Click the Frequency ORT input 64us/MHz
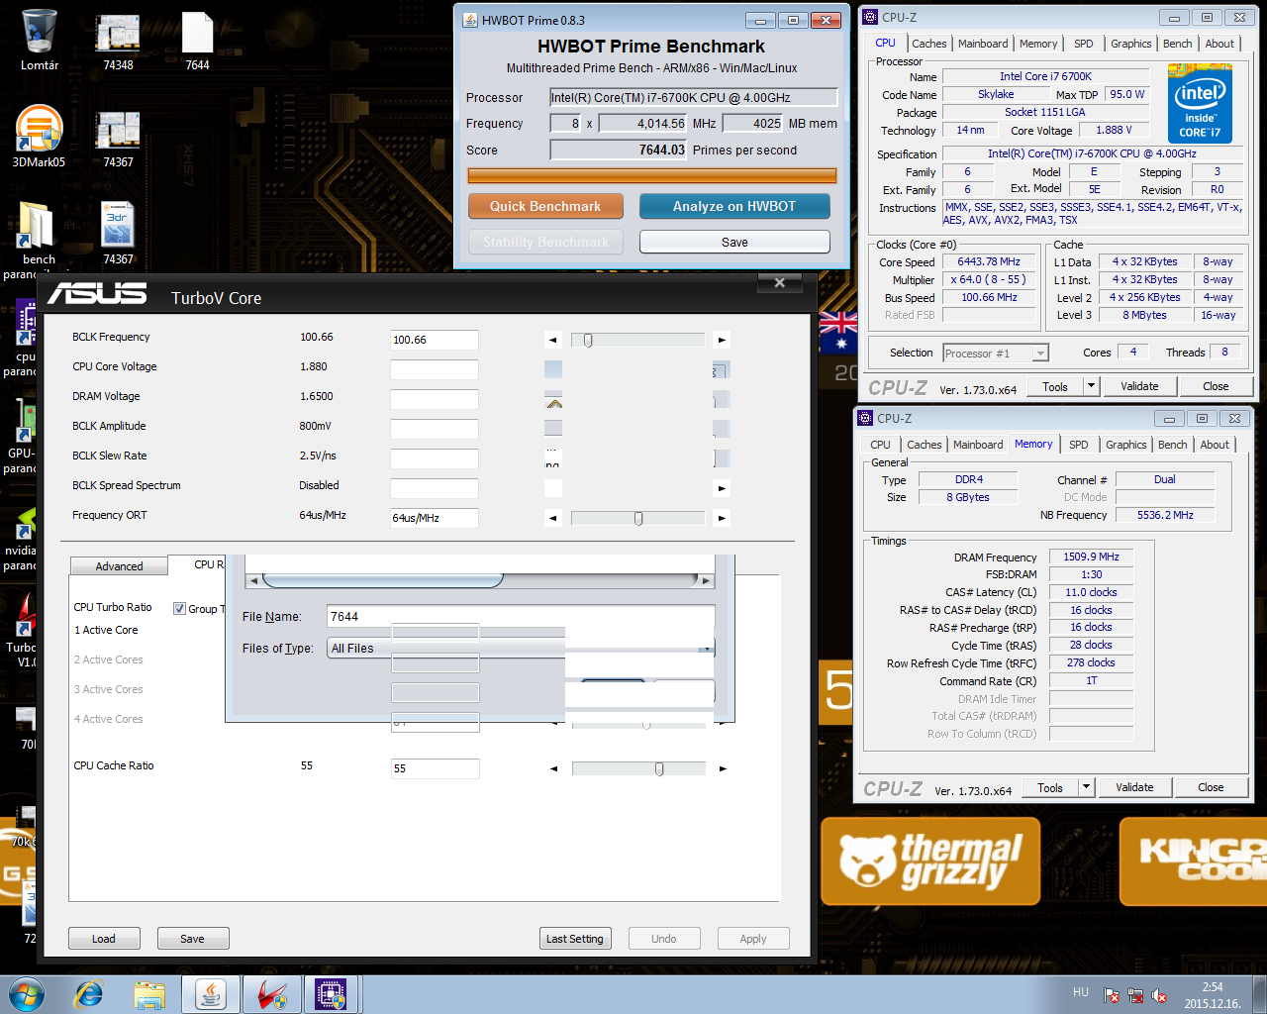Image resolution: width=1267 pixels, height=1014 pixels. [x=435, y=518]
